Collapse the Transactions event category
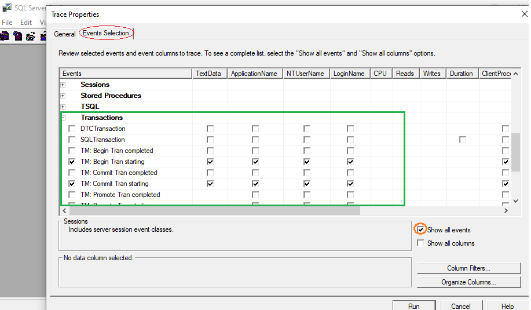 (x=63, y=118)
